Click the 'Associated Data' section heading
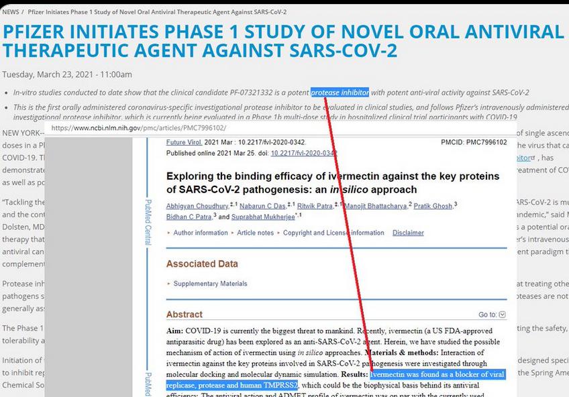The height and width of the screenshot is (397, 569). click(202, 264)
